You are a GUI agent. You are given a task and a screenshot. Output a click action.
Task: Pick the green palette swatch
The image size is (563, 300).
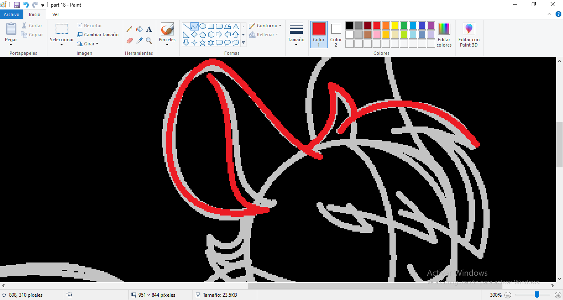tap(404, 26)
